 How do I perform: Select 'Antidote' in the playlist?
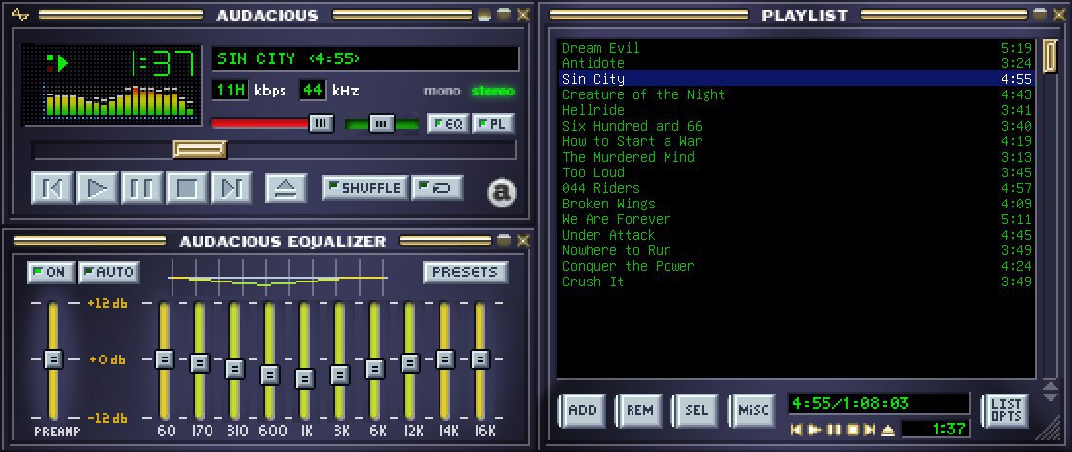click(x=797, y=63)
